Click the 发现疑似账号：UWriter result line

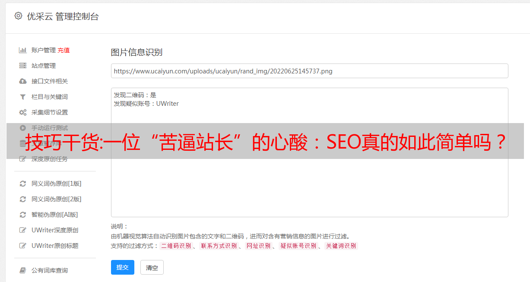tap(146, 104)
